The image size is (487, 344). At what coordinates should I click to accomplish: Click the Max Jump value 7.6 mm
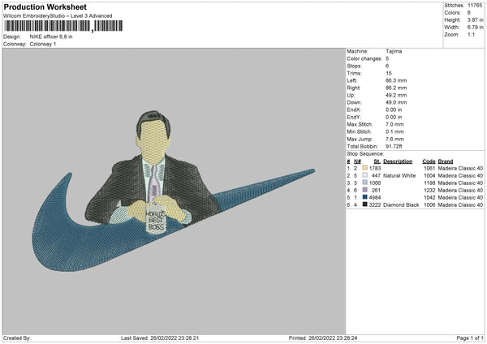click(394, 139)
